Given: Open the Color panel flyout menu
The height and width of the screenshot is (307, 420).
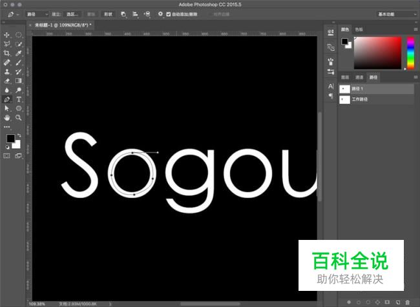Looking at the screenshot, I should pos(415,29).
